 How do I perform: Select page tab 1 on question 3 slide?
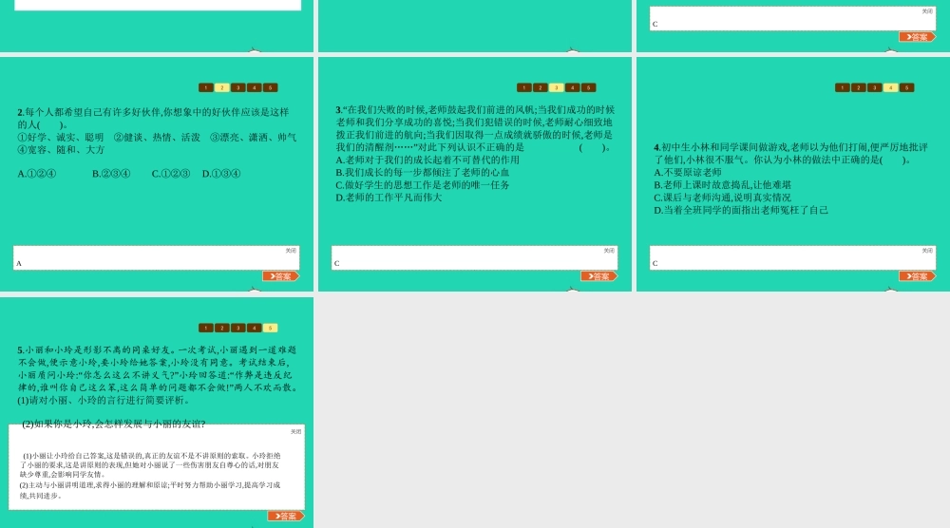[x=524, y=87]
